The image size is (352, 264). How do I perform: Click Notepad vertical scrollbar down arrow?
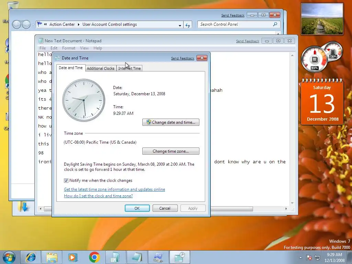tap(292, 203)
